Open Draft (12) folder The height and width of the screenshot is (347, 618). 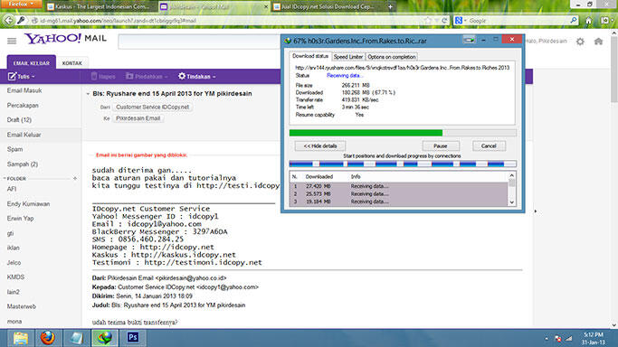click(19, 120)
